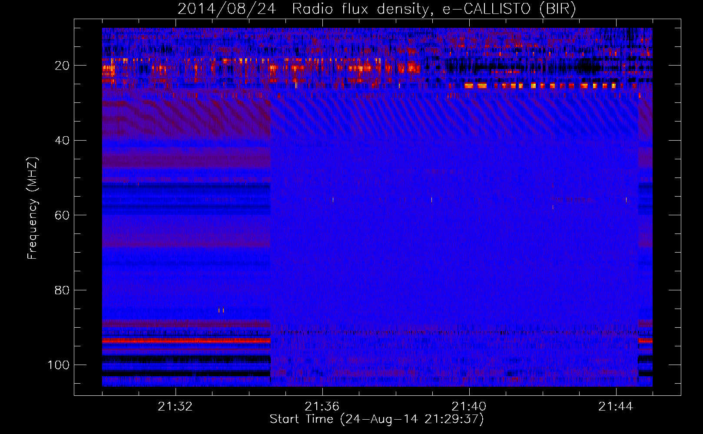Image resolution: width=703 pixels, height=434 pixels.
Task: Click the 40 MHz frequency tick label
Action: coord(63,140)
